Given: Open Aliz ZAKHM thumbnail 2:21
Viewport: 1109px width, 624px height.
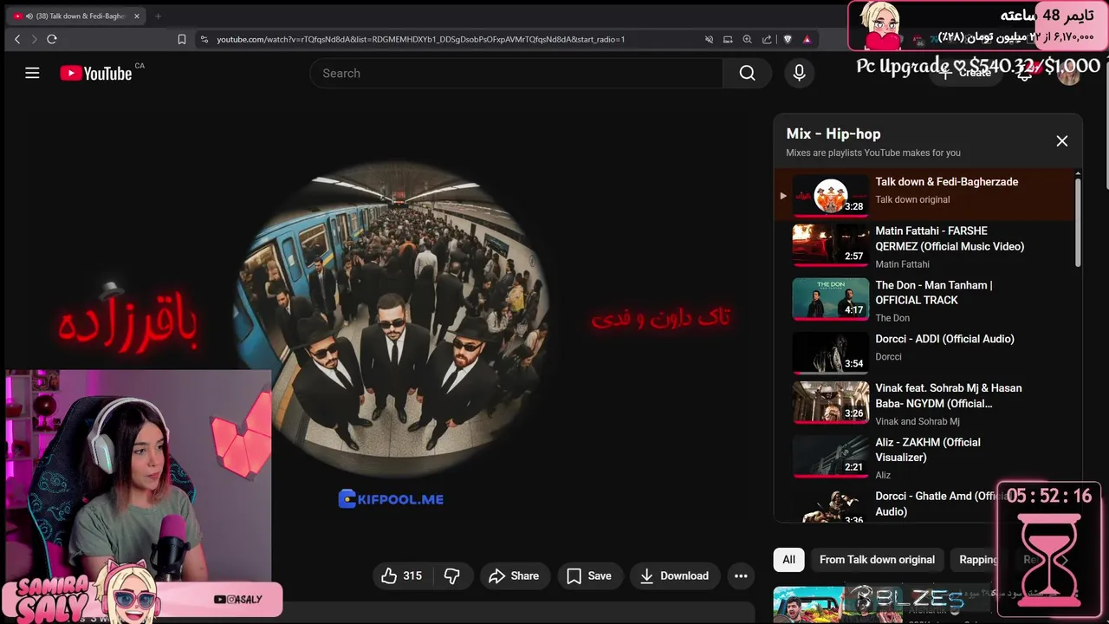Looking at the screenshot, I should pos(830,456).
